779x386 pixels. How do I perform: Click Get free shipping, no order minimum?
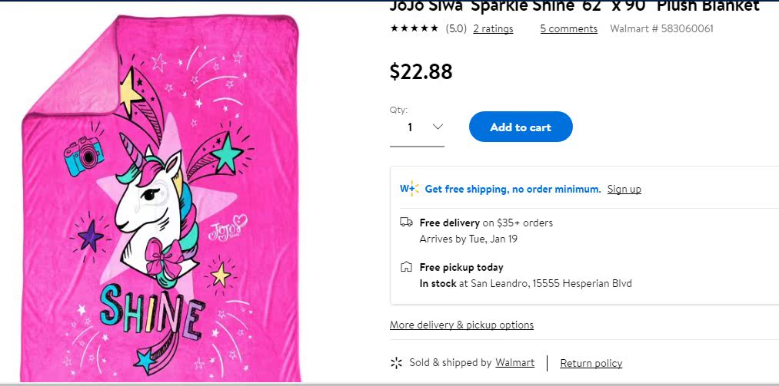coord(512,189)
